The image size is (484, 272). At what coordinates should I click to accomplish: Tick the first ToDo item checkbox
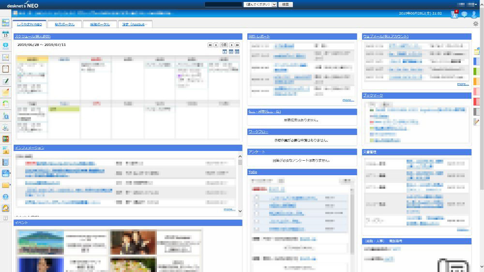tap(257, 198)
